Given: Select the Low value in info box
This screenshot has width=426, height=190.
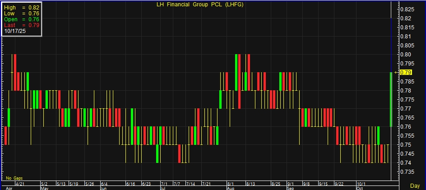Looking at the screenshot, I should click(x=35, y=14).
